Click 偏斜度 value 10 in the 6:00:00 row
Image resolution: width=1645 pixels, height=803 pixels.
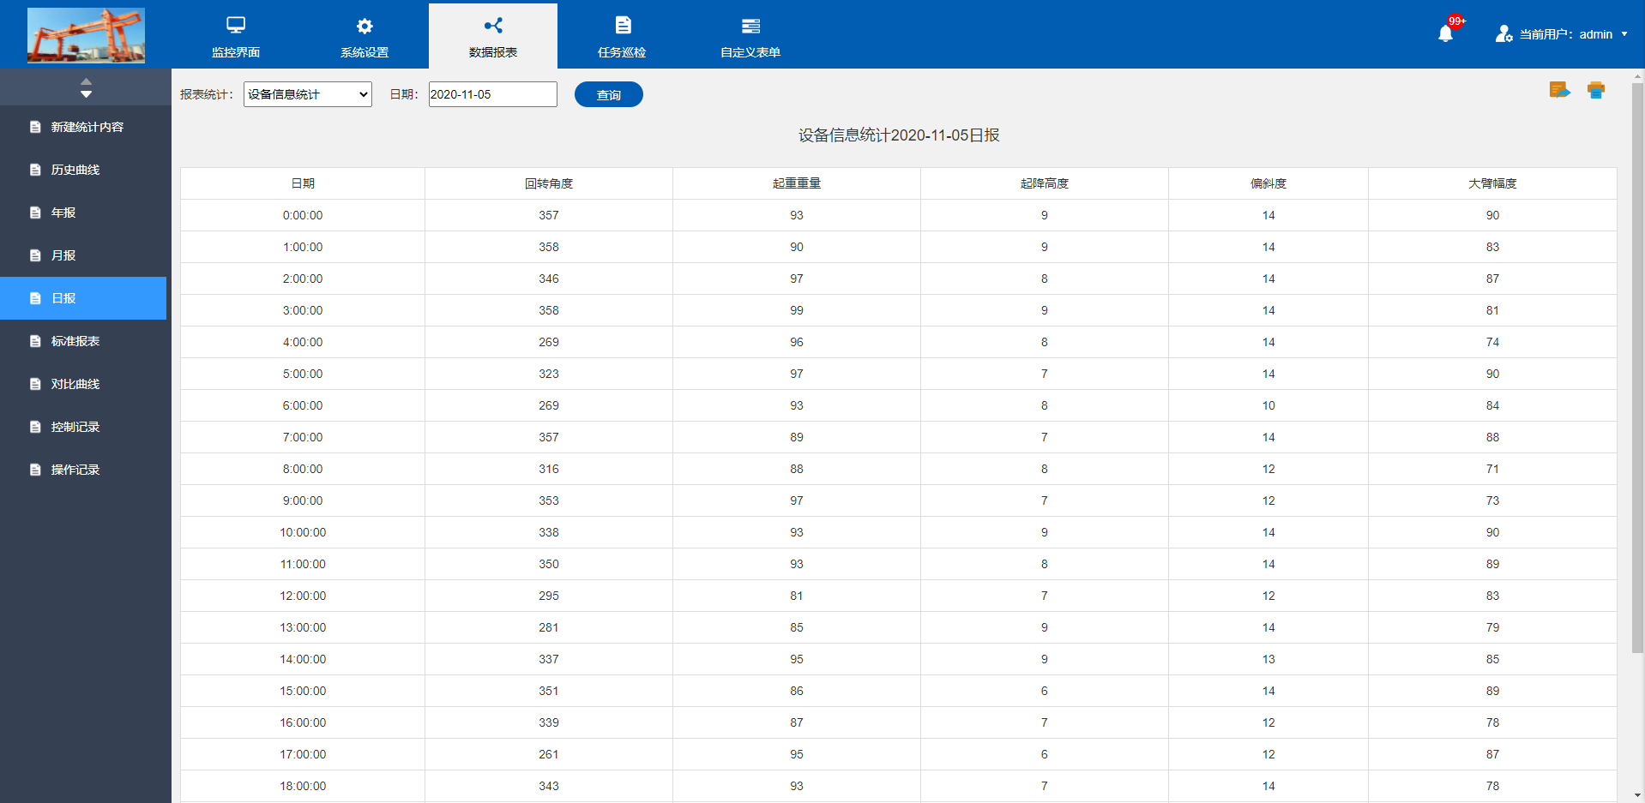click(x=1268, y=405)
